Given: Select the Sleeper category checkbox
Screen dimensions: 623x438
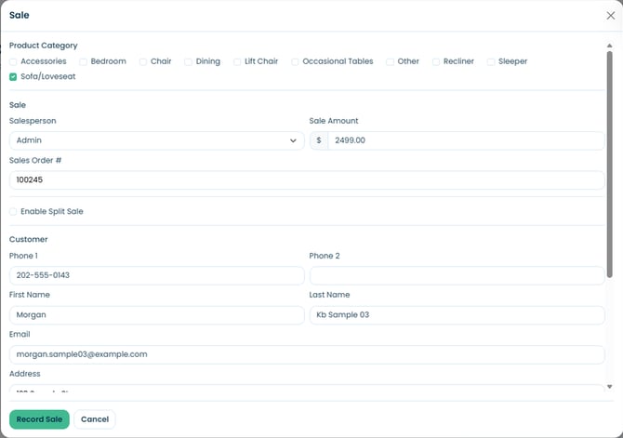Looking at the screenshot, I should tap(491, 61).
